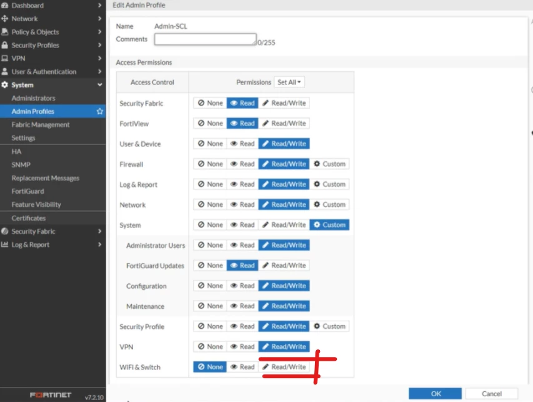Click the Comments input field
The width and height of the screenshot is (533, 402).
pos(206,39)
